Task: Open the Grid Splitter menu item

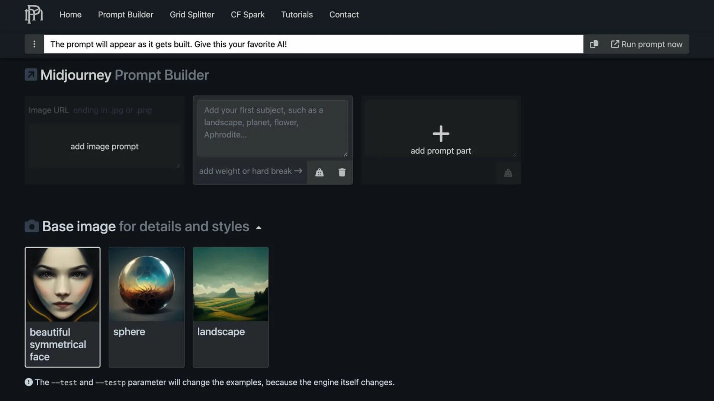Action: 192,14
